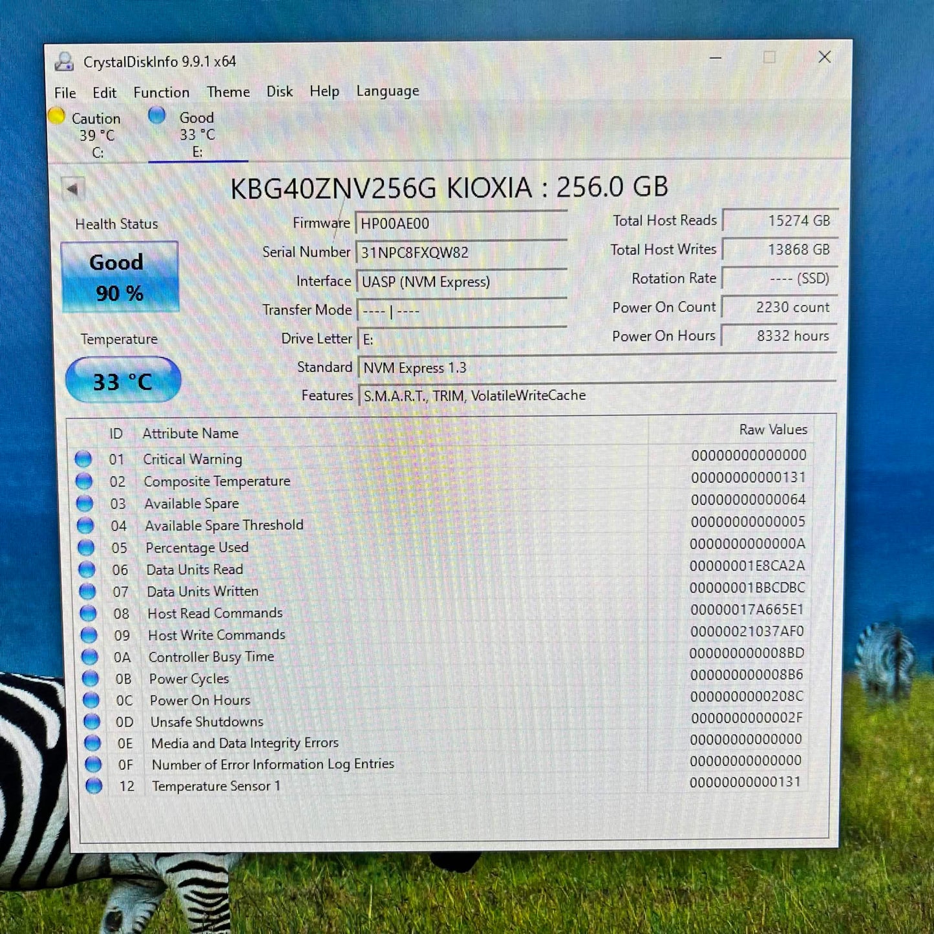Open the Disk menu
Screen dimensions: 934x934
coord(280,92)
